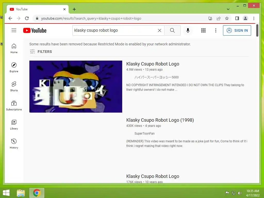This screenshot has height=198, width=264.
Task: Open Subscriptions in the sidebar
Action: point(14,106)
